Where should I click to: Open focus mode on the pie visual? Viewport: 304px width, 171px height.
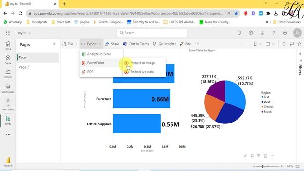coord(265,156)
